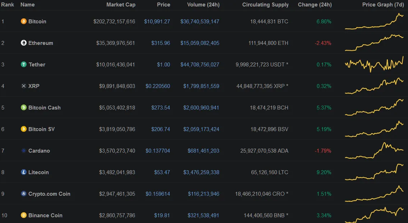
Task: Click Litecoin volume $3,476,259,338
Action: pyautogui.click(x=201, y=173)
